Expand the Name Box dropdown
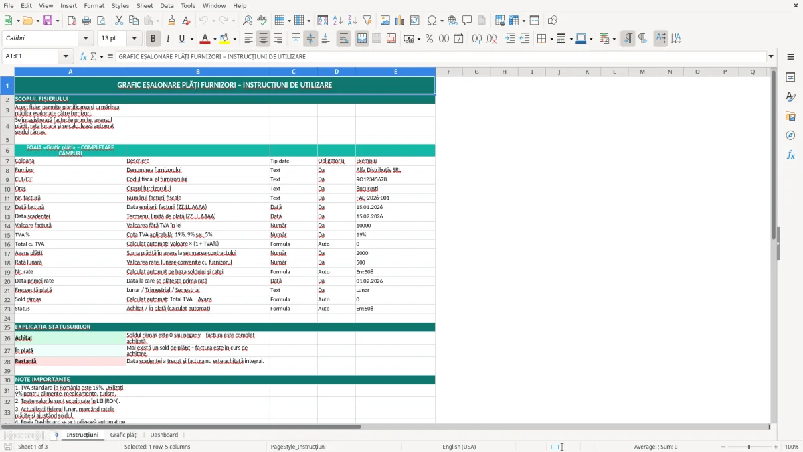803x452 pixels. click(x=66, y=56)
